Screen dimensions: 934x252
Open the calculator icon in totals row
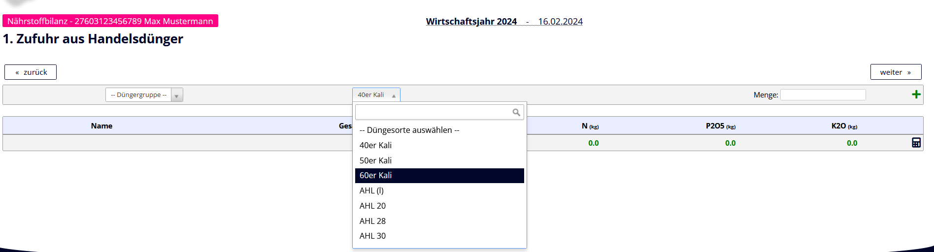tap(916, 143)
